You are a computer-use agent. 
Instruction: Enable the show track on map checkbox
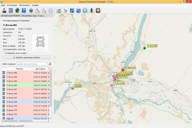4,53
